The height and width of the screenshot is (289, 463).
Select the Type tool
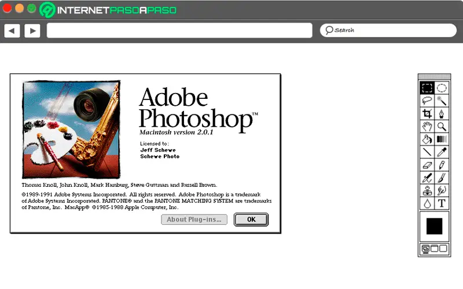coord(442,203)
